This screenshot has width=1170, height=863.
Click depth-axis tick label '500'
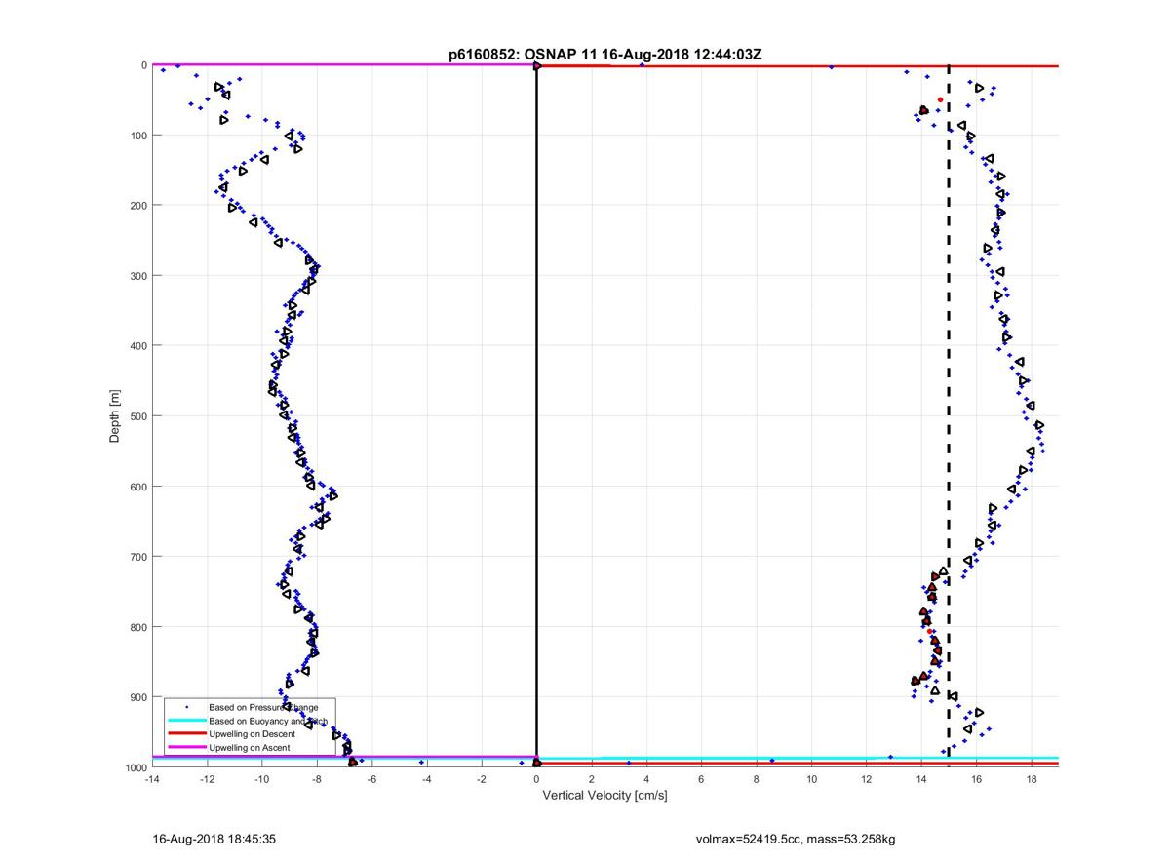(x=137, y=415)
